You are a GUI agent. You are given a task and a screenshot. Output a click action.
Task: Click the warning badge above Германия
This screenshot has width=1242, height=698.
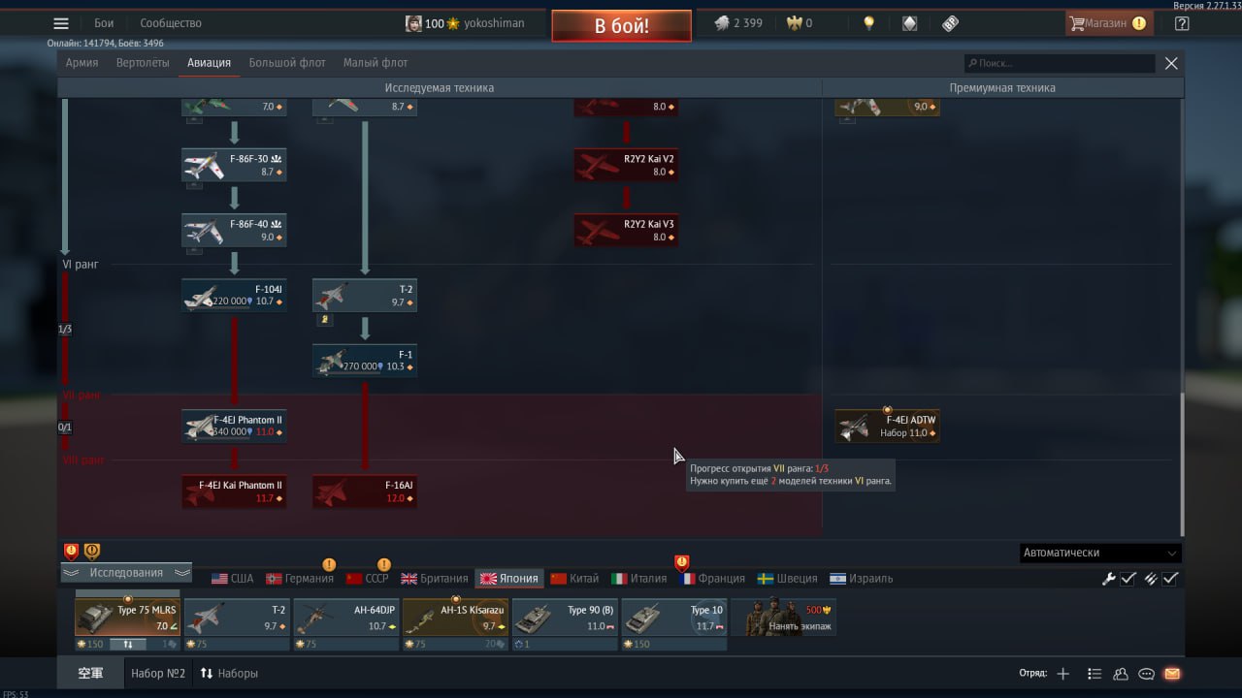coord(329,564)
